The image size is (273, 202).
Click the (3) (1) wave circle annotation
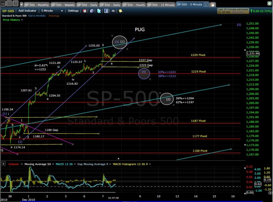pyautogui.click(x=120, y=42)
